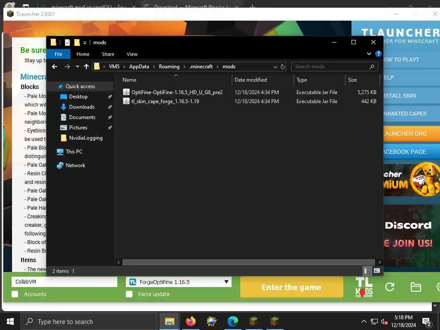Expand breadcrumb arrow after Roaming
The height and width of the screenshot is (330, 440).
tap(184, 67)
